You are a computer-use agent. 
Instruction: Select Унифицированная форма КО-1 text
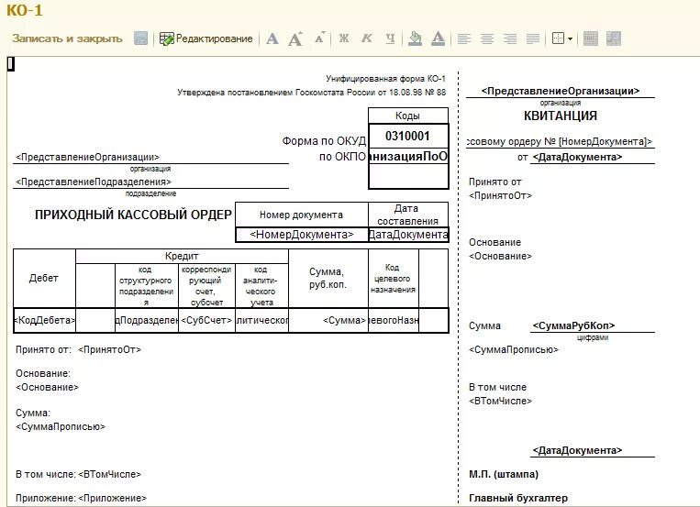[385, 79]
